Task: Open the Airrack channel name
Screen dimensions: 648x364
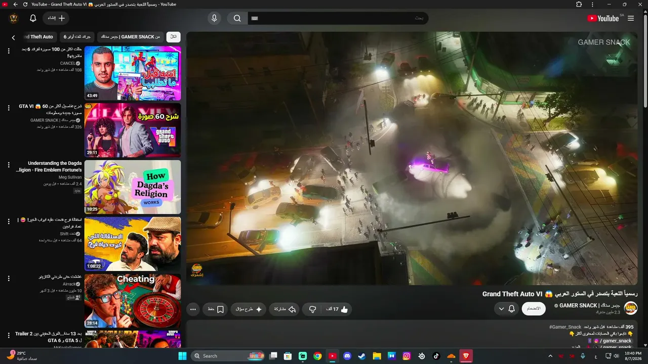Action: coord(69,284)
